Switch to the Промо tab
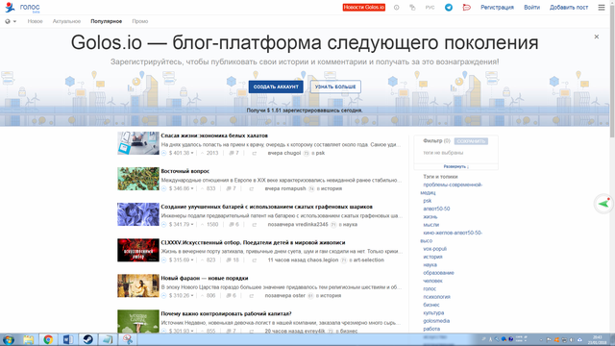Screen dimensions: 615x346 pyautogui.click(x=140, y=21)
